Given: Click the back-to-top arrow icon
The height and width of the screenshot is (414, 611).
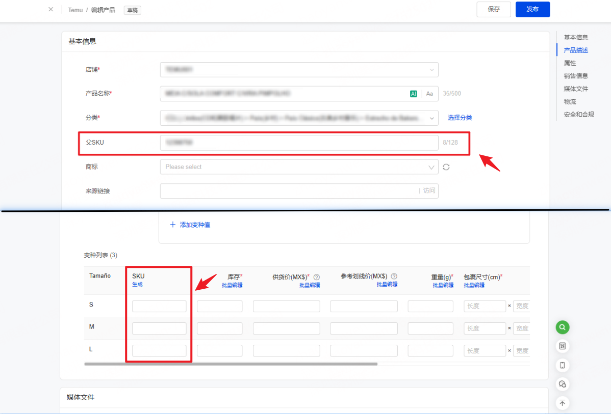Looking at the screenshot, I should click(563, 403).
